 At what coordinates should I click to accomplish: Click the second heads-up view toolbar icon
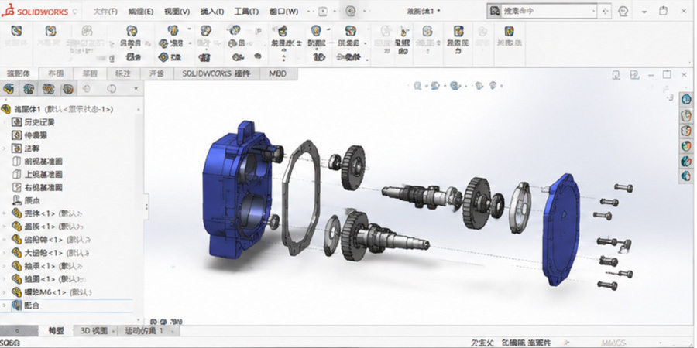(435, 86)
